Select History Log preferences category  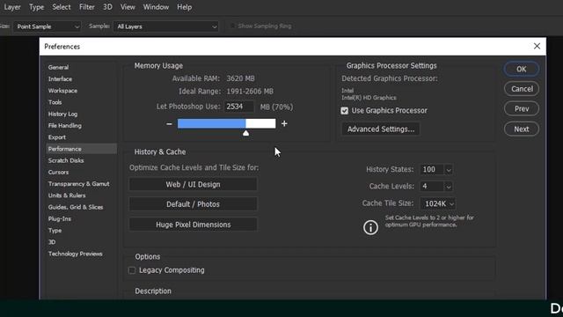(x=62, y=114)
